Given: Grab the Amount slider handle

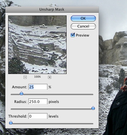Looking at the screenshot, I should coord(22,93).
